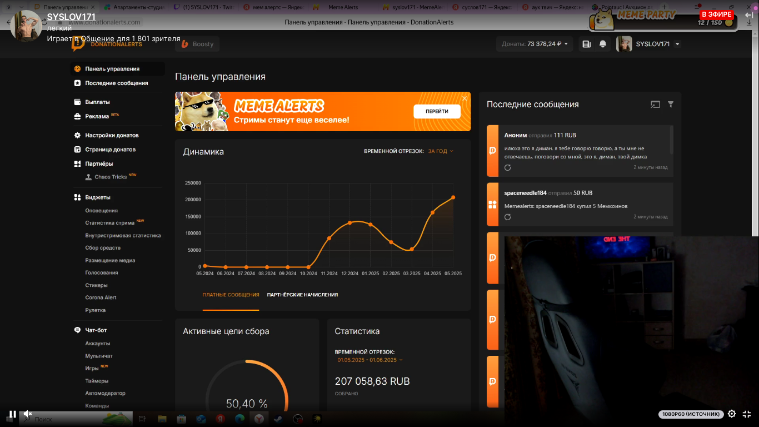The height and width of the screenshot is (427, 759).
Task: Open the player settings gear
Action: tap(732, 414)
